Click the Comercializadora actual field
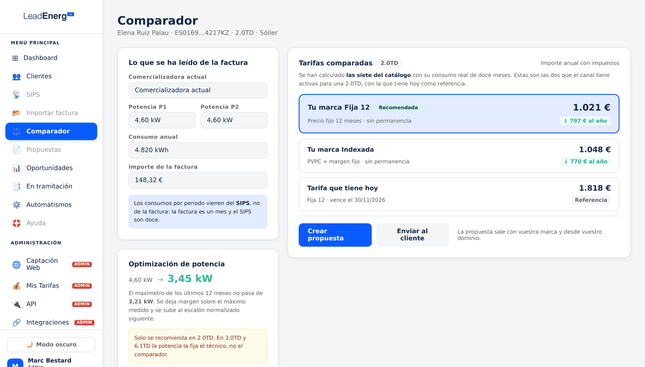Viewport: 645px width, 367px height. click(198, 90)
